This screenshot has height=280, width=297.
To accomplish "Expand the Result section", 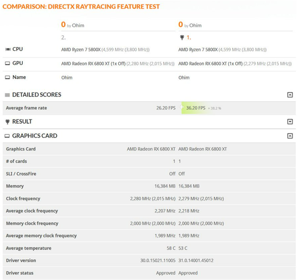I will point(290,122).
